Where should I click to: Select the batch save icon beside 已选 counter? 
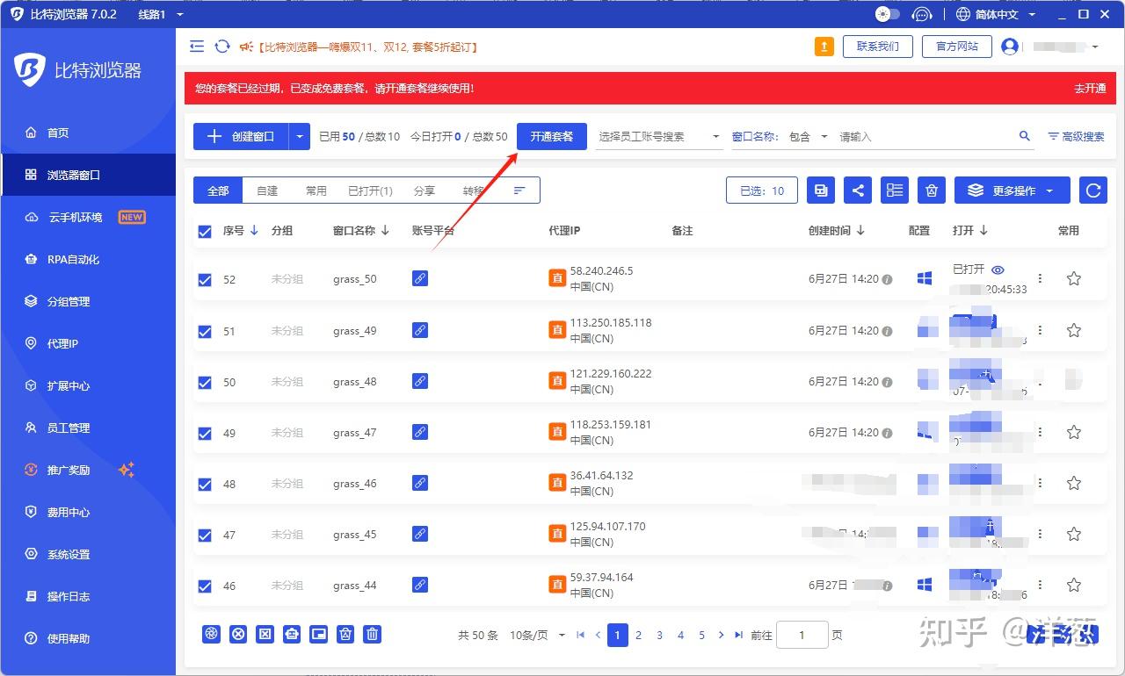(820, 190)
